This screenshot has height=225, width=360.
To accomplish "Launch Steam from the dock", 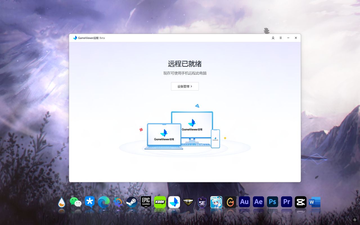I will click(x=132, y=202).
